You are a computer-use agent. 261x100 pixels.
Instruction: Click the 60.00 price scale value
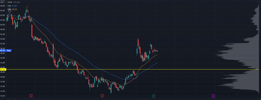click(x=2, y=25)
